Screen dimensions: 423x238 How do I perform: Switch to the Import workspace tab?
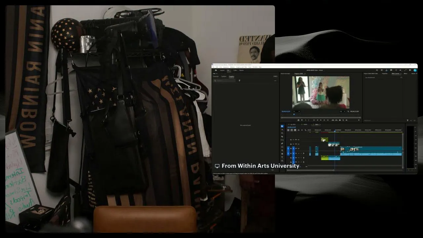[222, 70]
